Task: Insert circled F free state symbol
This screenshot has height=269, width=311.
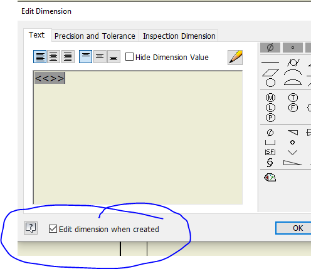Action: tap(293, 108)
